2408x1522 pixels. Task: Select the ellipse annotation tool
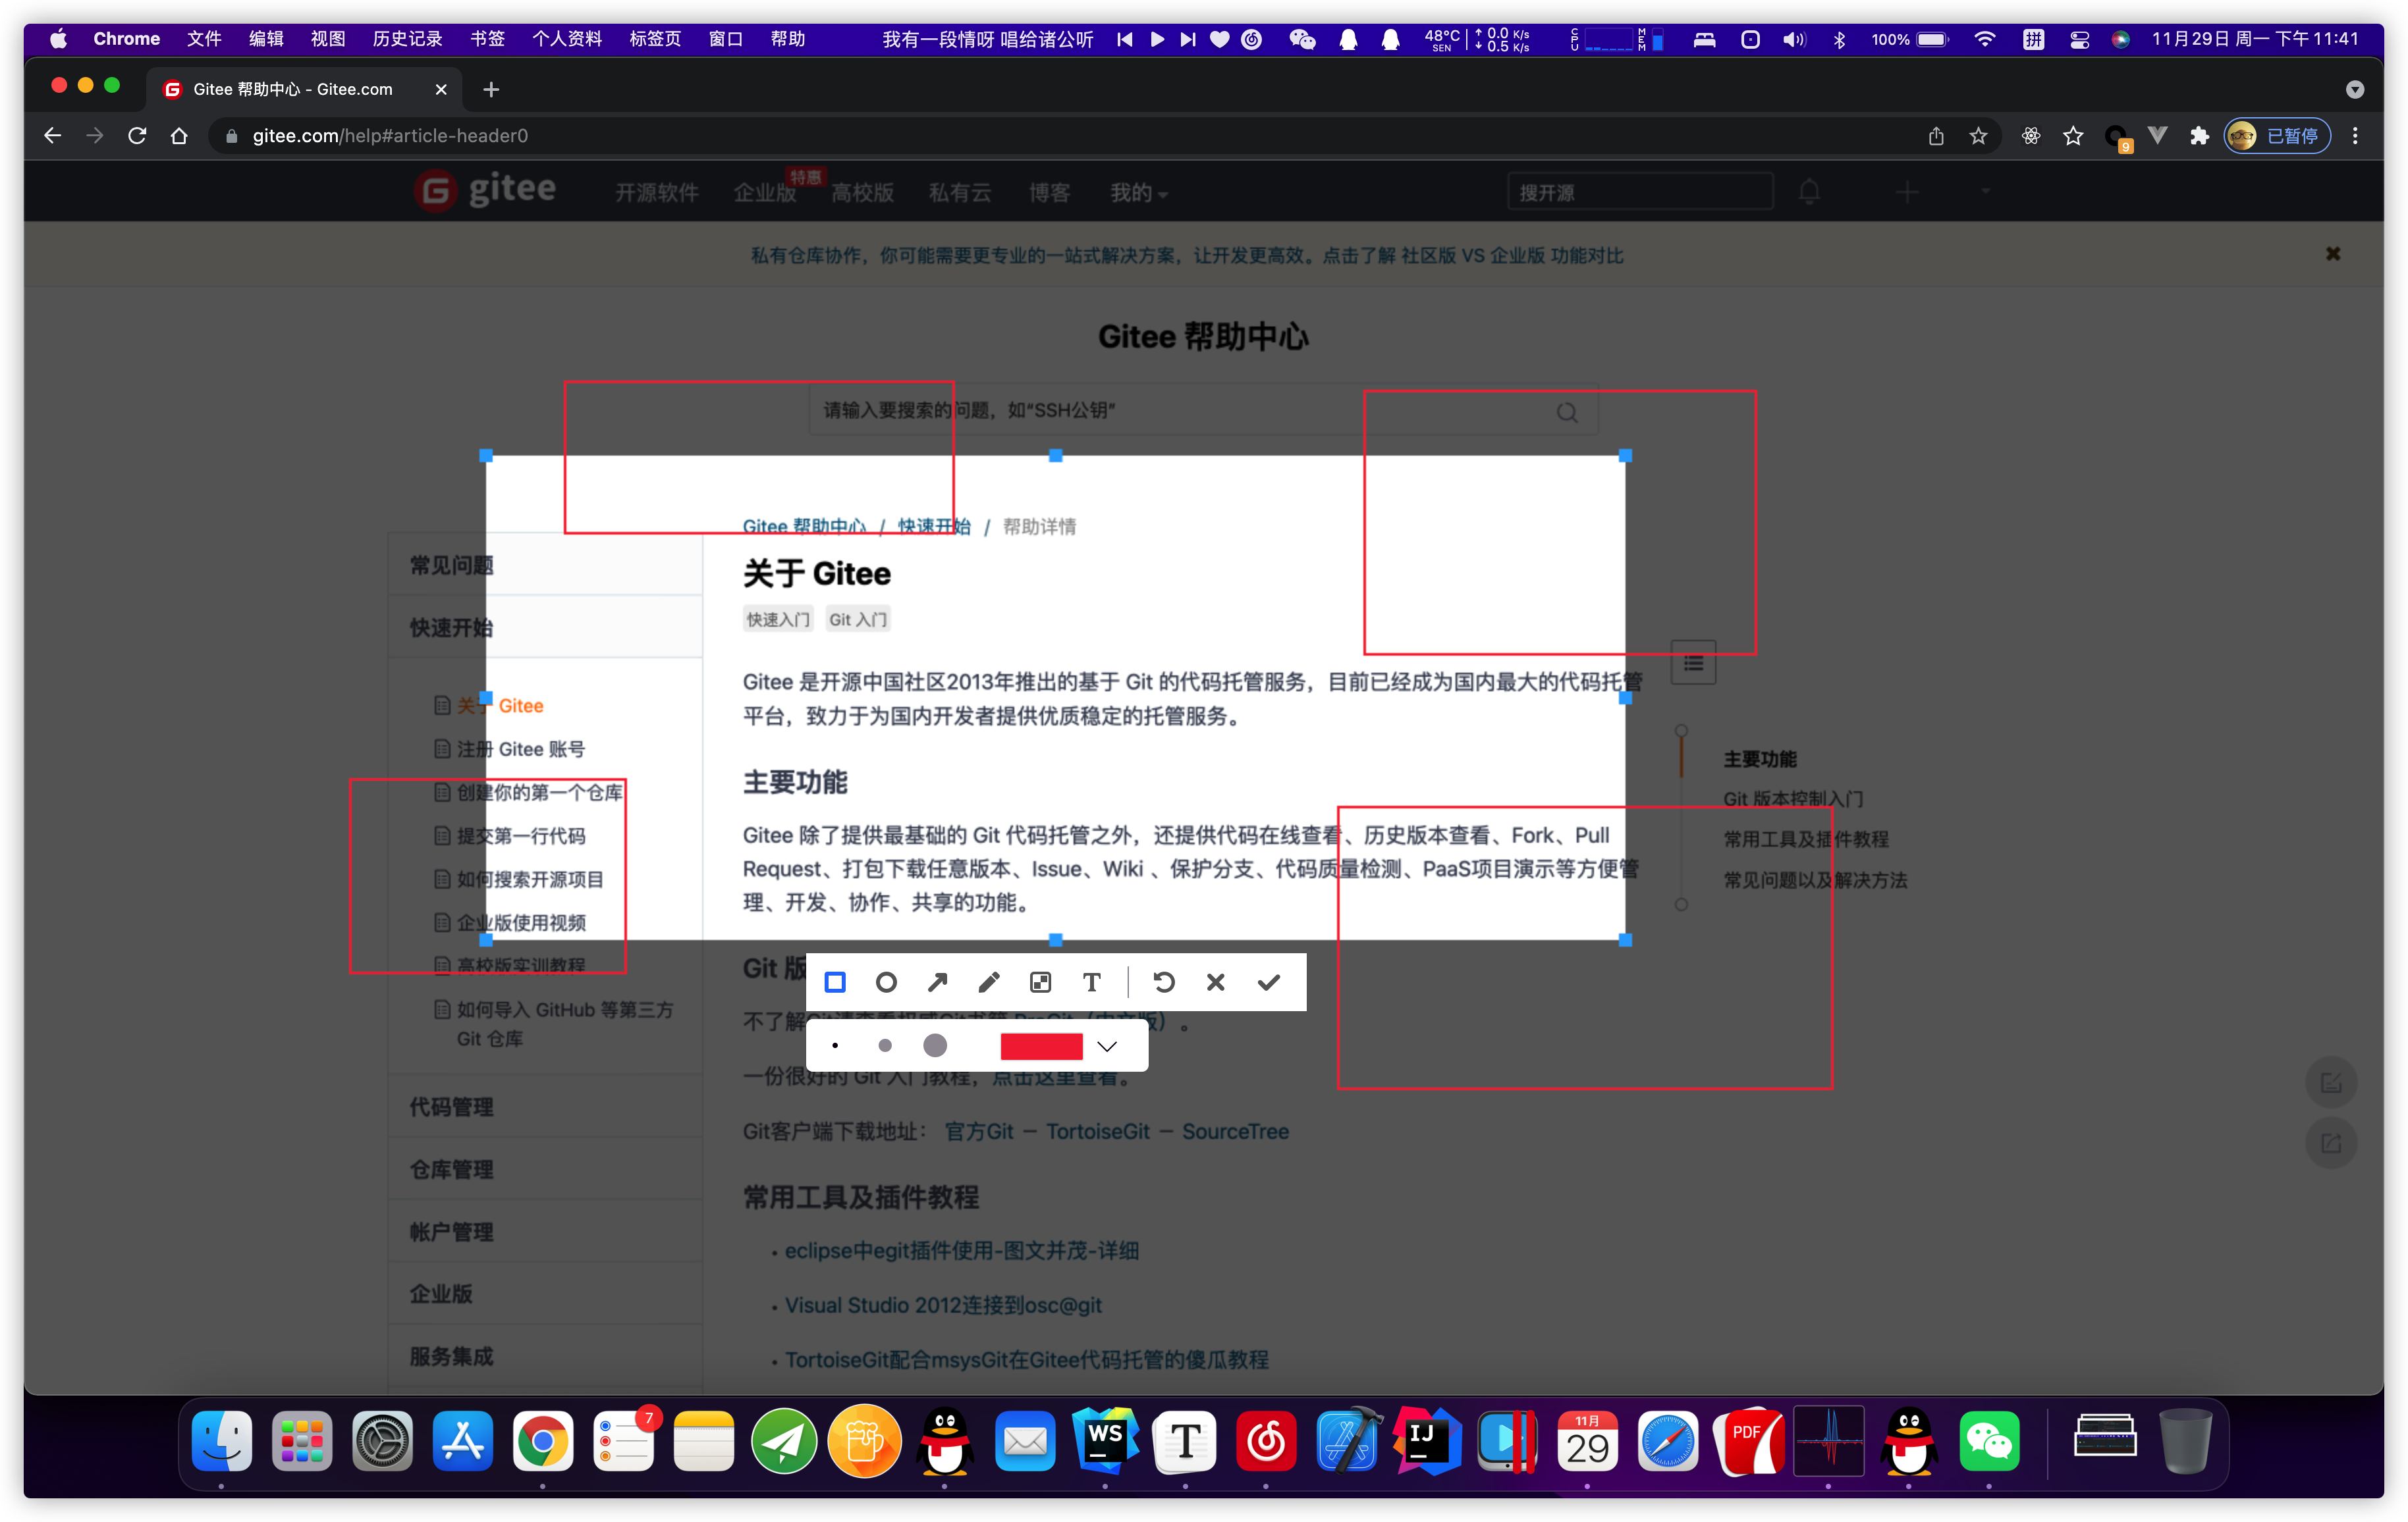(886, 982)
